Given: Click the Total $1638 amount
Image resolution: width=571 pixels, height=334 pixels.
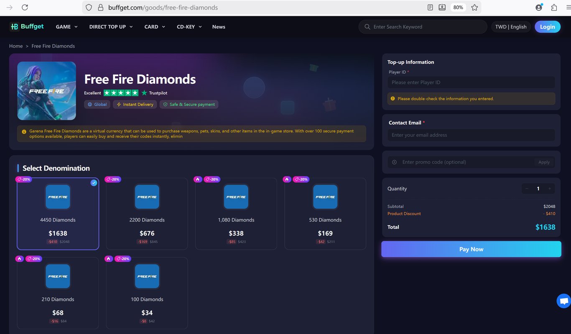Looking at the screenshot, I should pos(545,227).
